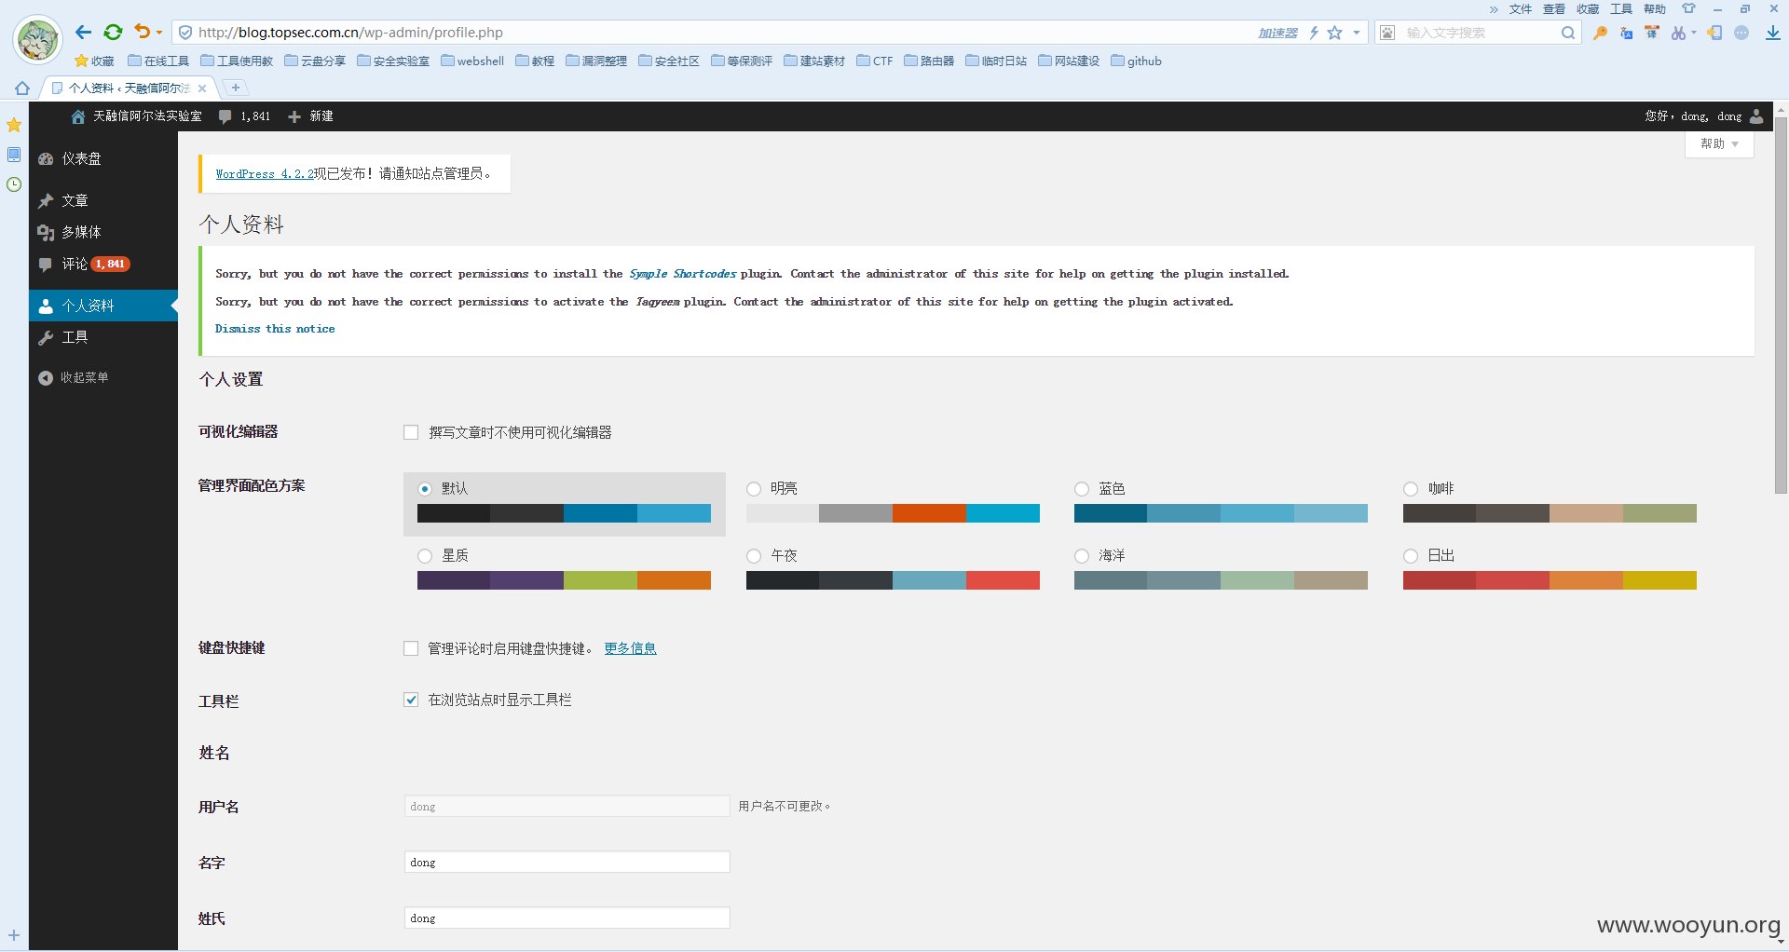The image size is (1789, 952).
Task: Open 评论 comments in sidebar
Action: 103,264
